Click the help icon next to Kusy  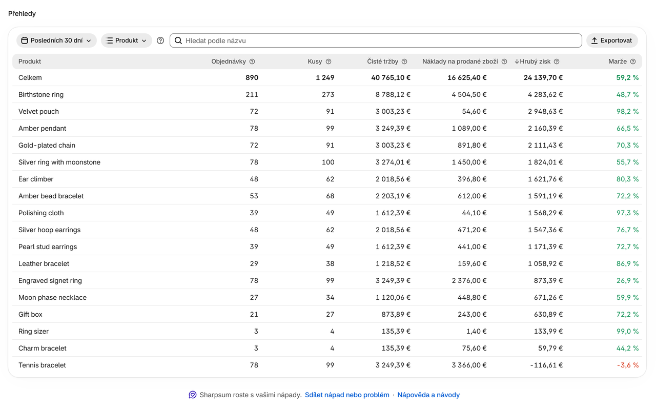point(329,61)
